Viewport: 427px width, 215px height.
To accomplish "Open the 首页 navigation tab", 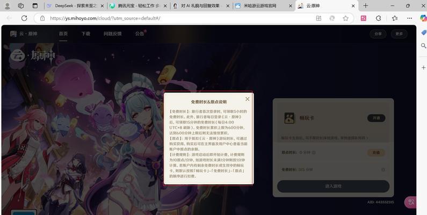I will tap(63, 34).
